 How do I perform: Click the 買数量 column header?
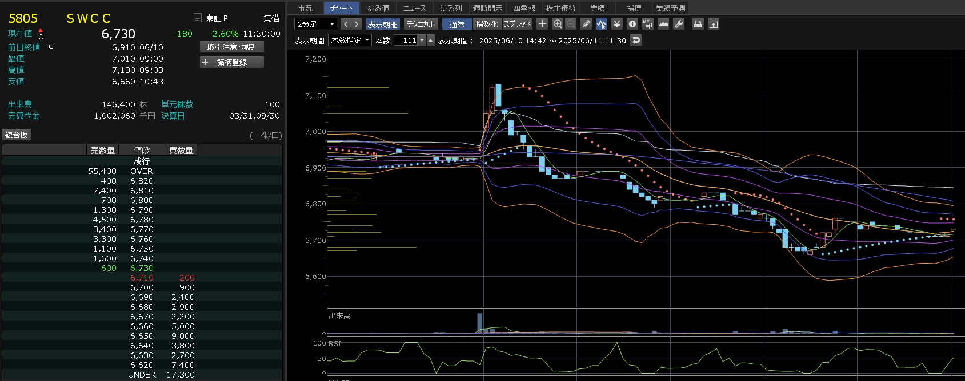coord(181,150)
